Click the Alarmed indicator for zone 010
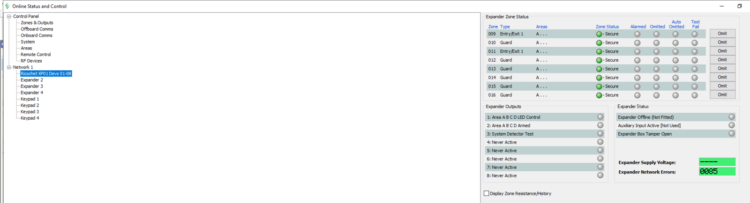The image size is (750, 203). point(637,43)
